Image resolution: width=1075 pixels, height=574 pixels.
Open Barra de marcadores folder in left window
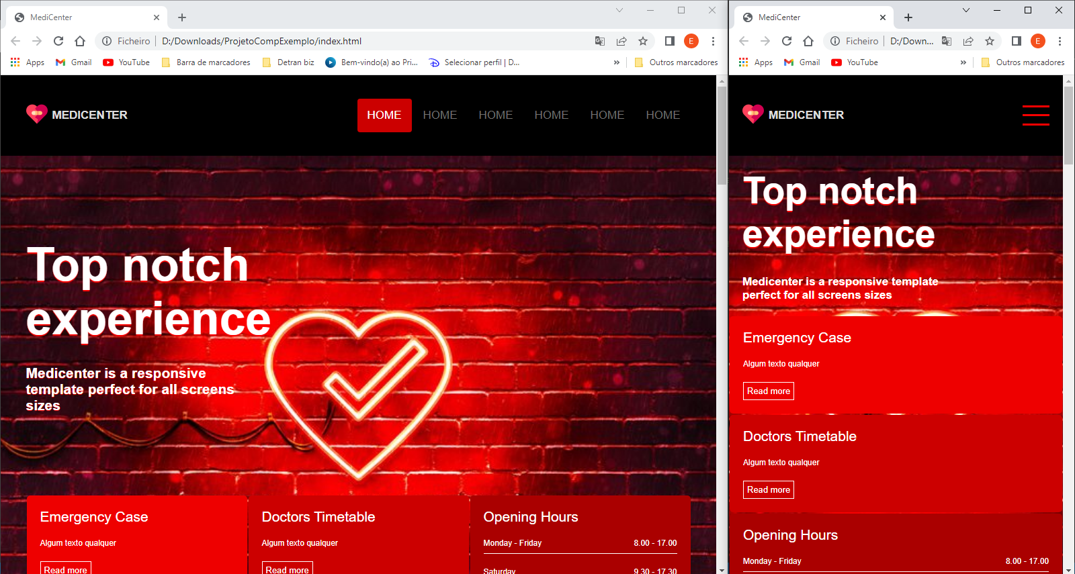206,62
